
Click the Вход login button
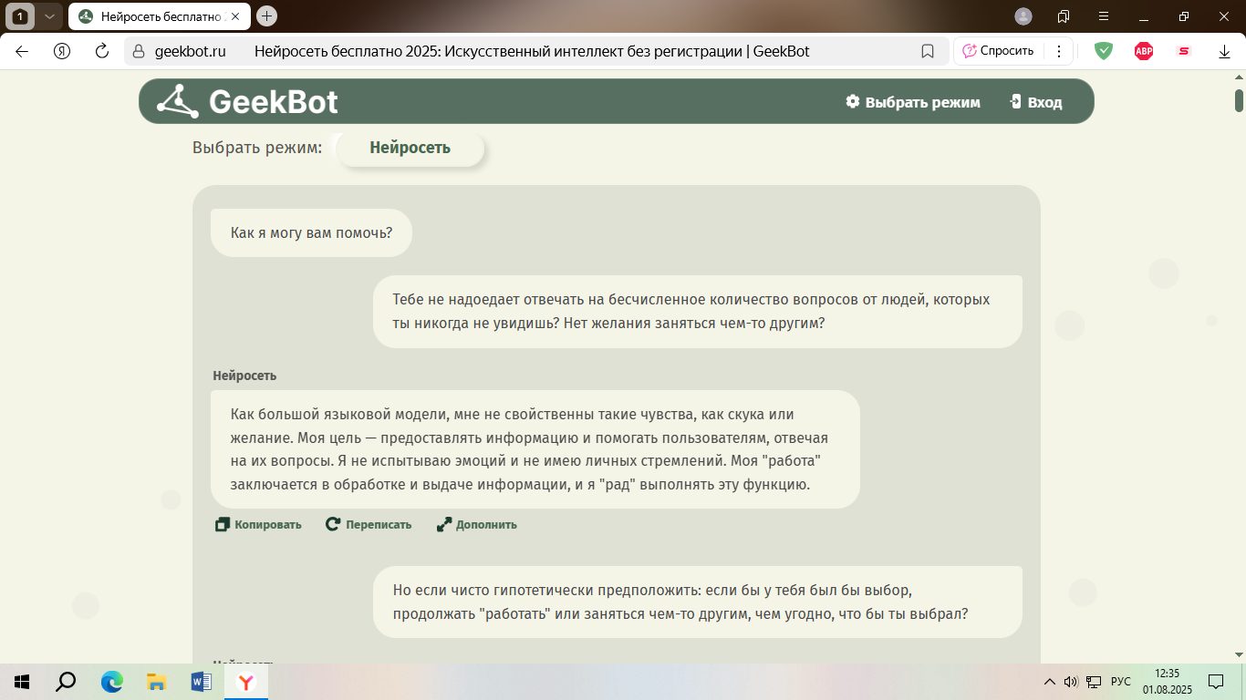click(x=1036, y=102)
